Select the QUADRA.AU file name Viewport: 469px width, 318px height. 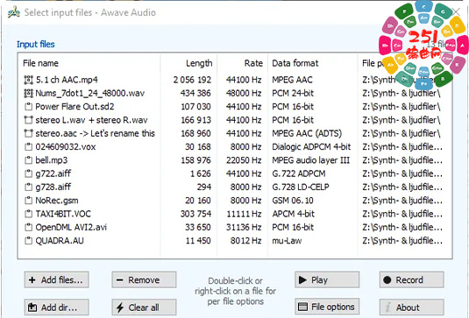(x=60, y=241)
